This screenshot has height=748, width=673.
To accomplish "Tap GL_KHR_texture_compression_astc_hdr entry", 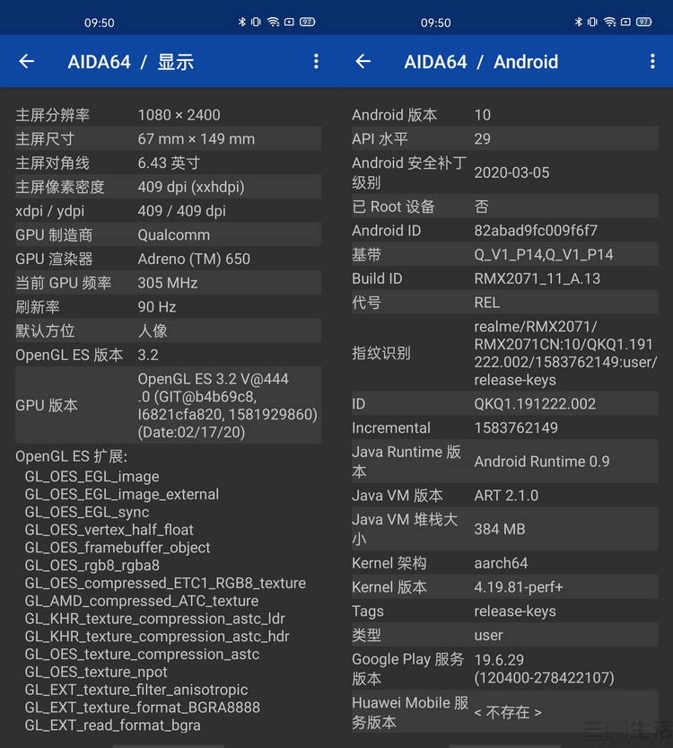I will 157,637.
